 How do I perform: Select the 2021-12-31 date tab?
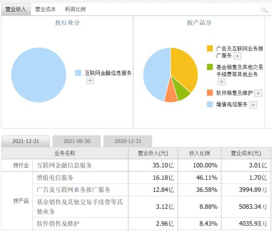[x=26, y=141]
